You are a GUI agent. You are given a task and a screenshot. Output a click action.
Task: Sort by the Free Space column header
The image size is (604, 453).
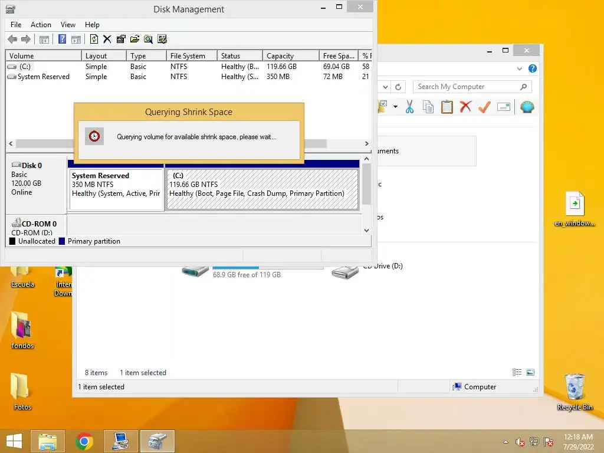tap(338, 56)
